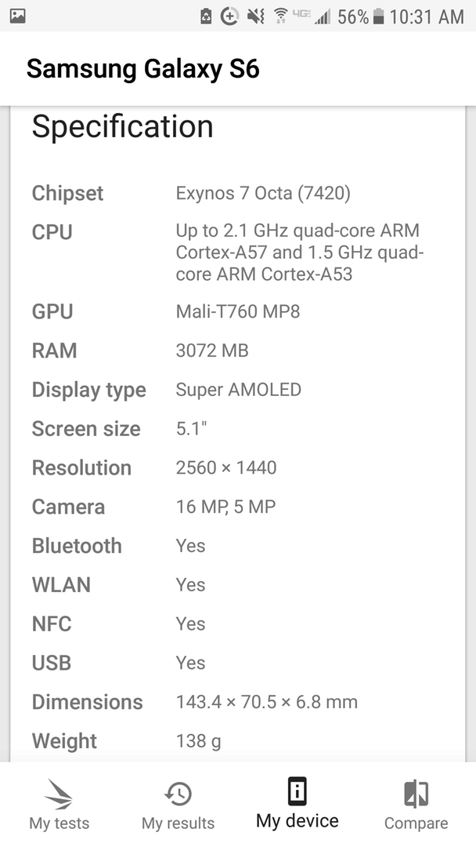Switch to the My tests tab label
The height and width of the screenshot is (847, 476).
(59, 823)
